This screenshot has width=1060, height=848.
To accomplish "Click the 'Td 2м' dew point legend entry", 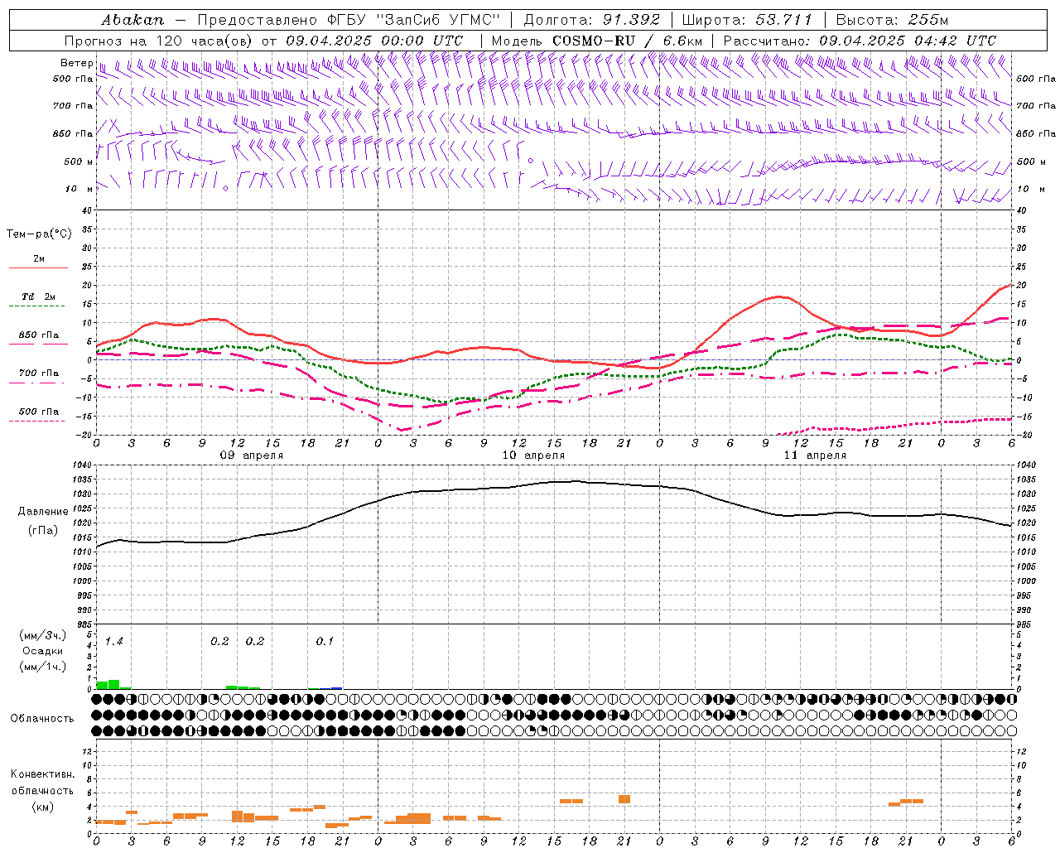I will pyautogui.click(x=39, y=296).
